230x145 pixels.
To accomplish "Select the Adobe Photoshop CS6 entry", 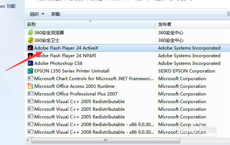I will (x=128, y=63).
